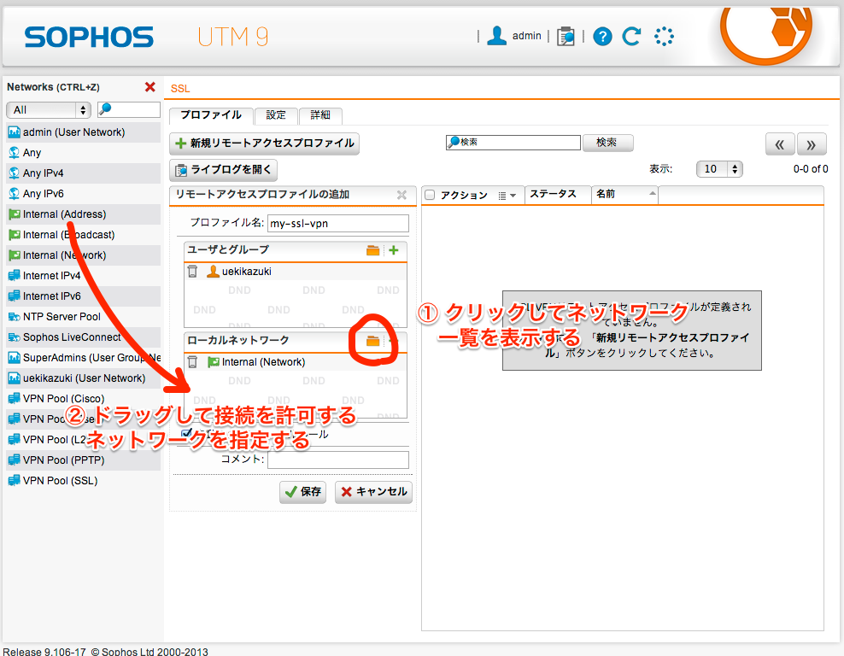Click green plus in ユーザとグループ box
The height and width of the screenshot is (656, 844).
[394, 250]
